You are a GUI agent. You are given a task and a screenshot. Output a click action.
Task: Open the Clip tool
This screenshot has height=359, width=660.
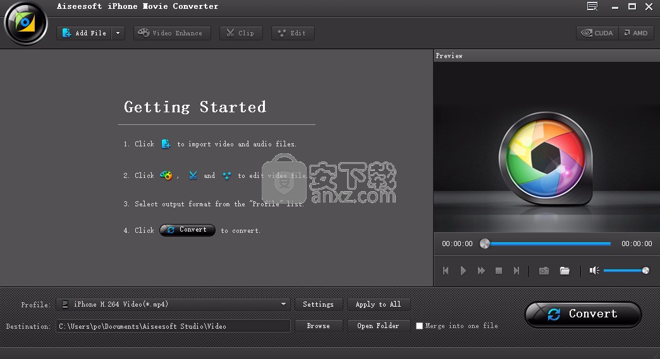241,33
